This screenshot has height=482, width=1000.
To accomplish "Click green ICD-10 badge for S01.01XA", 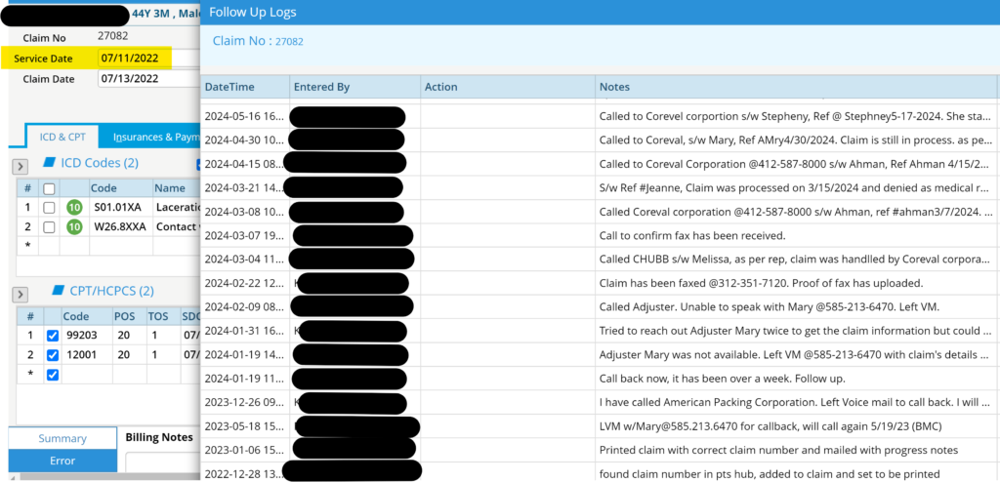I will point(73,207).
